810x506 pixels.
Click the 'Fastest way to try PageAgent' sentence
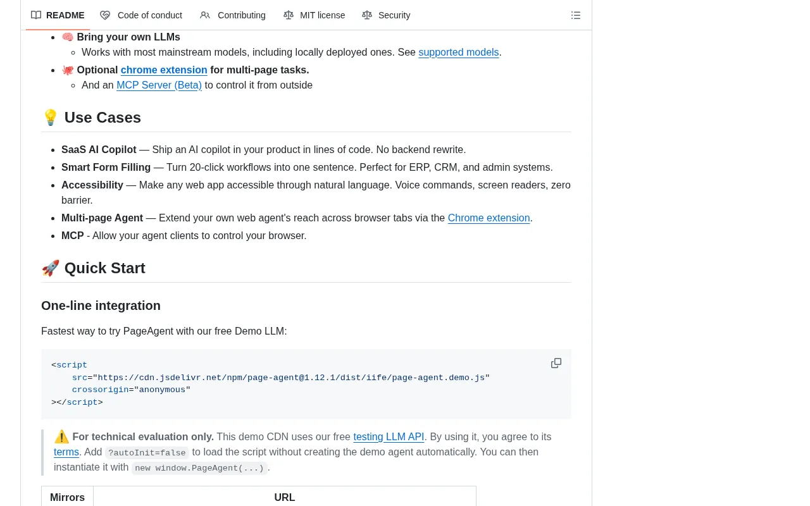pyautogui.click(x=164, y=331)
